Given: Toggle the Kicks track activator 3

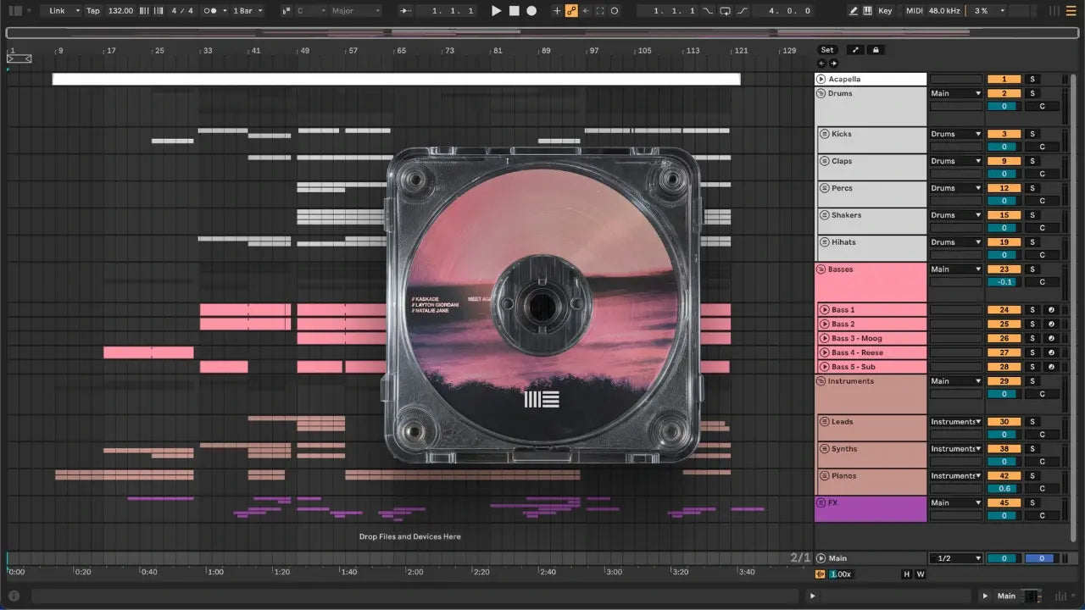Looking at the screenshot, I should [x=1004, y=134].
